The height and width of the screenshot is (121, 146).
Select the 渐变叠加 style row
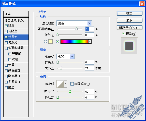point(16,76)
